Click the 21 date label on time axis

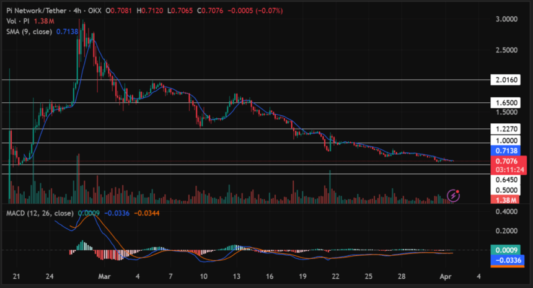(x=16, y=276)
